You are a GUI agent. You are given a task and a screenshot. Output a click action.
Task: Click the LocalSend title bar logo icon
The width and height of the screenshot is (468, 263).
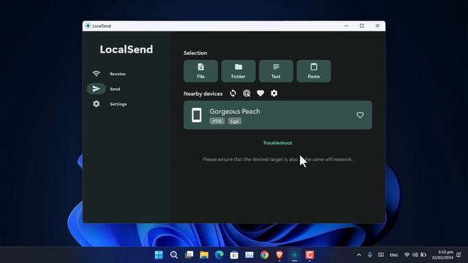tap(88, 26)
